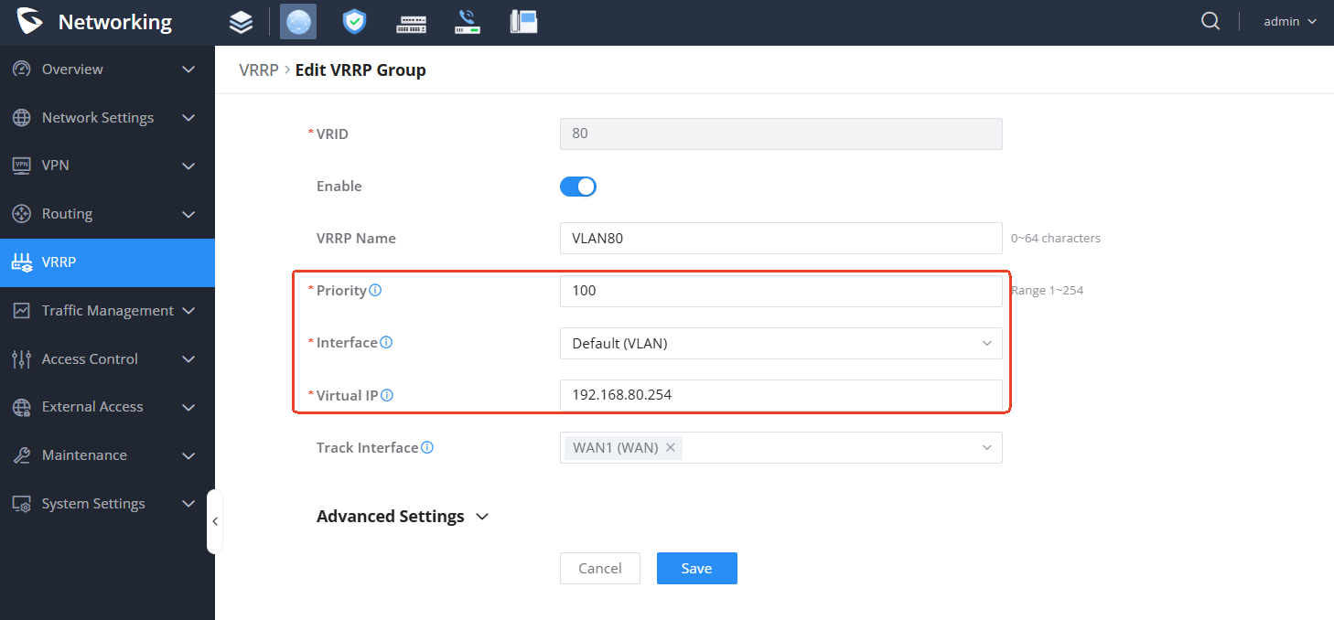Image resolution: width=1334 pixels, height=620 pixels.
Task: Expand the Overview menu chevron
Action: click(x=188, y=69)
